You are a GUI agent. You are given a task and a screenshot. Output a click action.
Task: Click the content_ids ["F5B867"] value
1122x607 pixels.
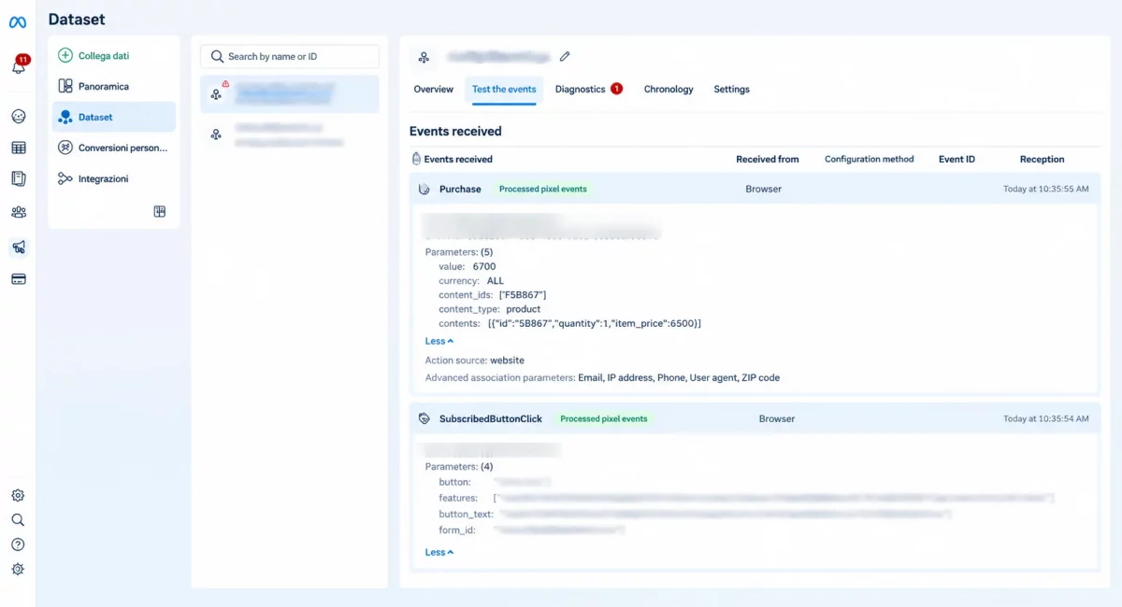coord(522,294)
